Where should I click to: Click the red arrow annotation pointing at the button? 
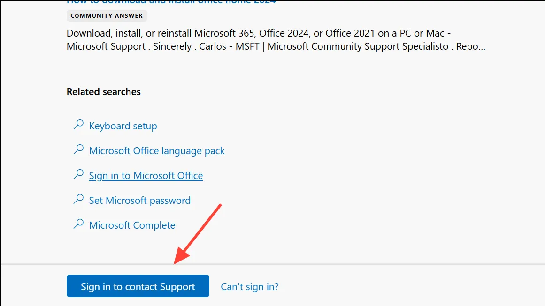(x=198, y=234)
